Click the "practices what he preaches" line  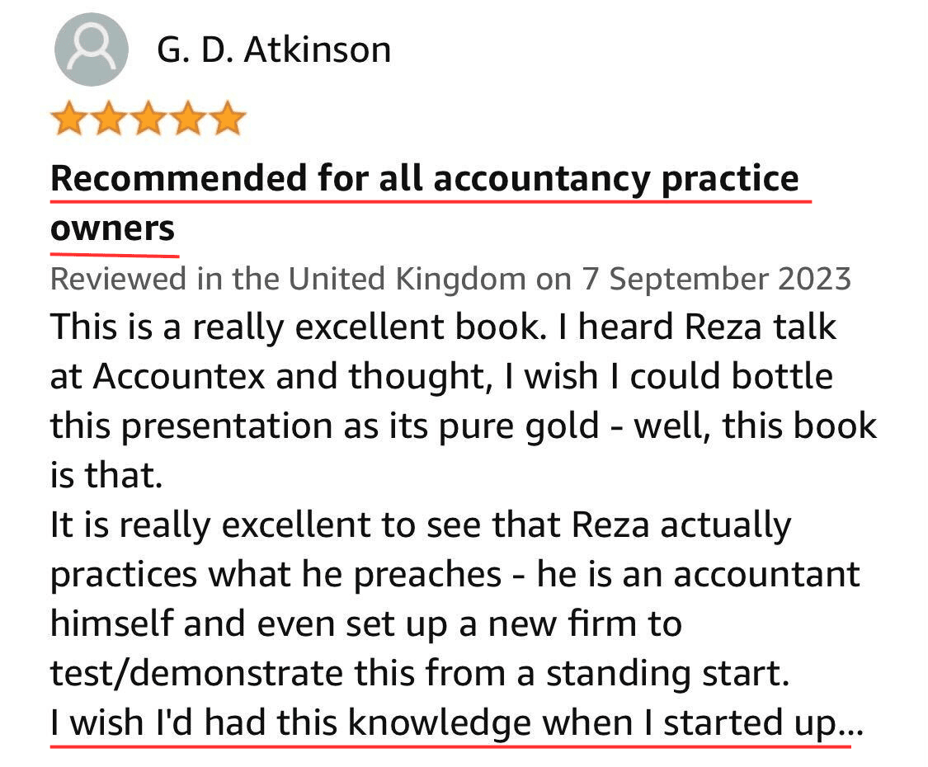click(x=454, y=575)
